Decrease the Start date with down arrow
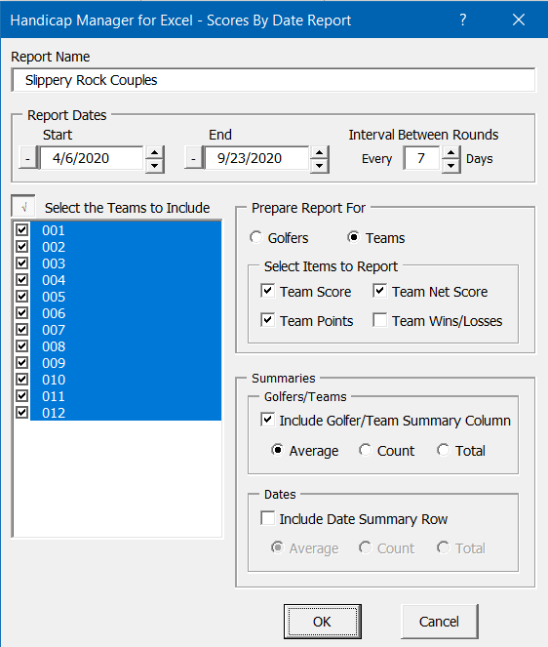 click(155, 166)
